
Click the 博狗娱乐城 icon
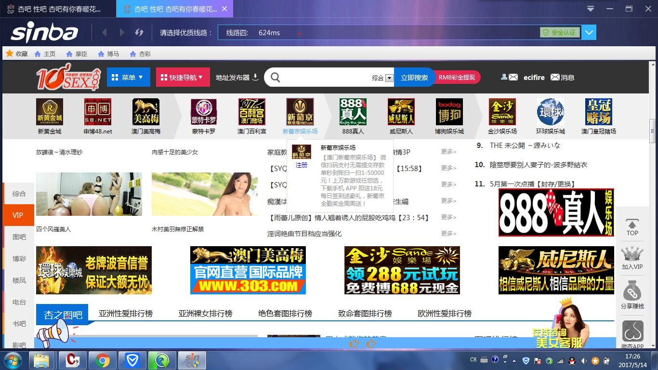pos(449,112)
